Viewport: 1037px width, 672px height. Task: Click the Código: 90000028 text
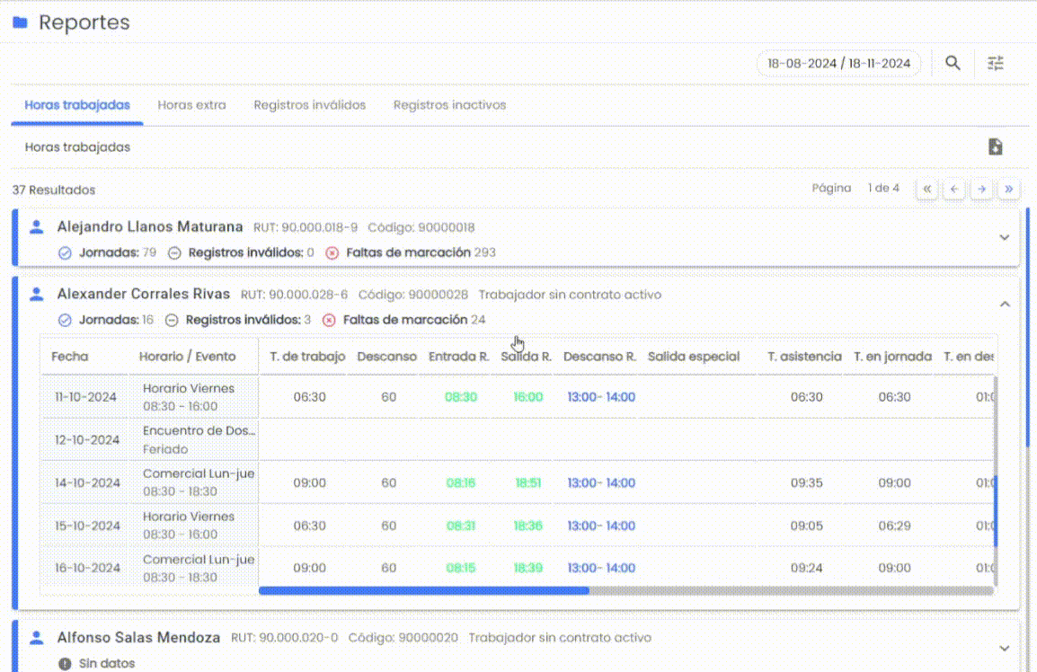pos(413,295)
